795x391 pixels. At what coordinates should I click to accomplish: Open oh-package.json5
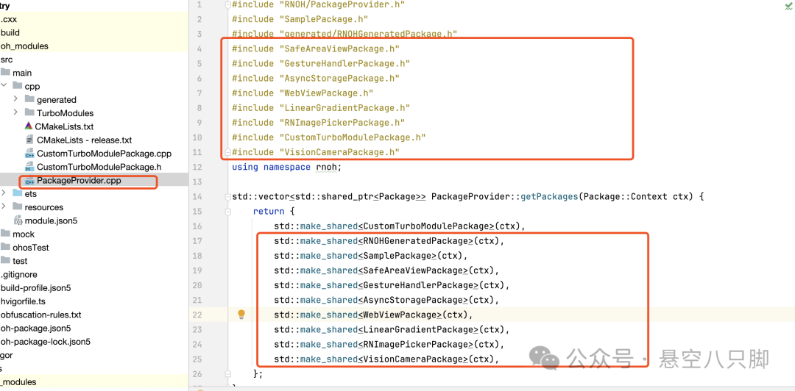pyautogui.click(x=35, y=329)
